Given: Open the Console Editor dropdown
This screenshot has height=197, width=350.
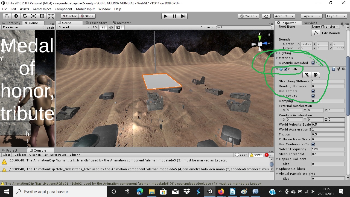Looking at the screenshot, I should pos(75,155).
